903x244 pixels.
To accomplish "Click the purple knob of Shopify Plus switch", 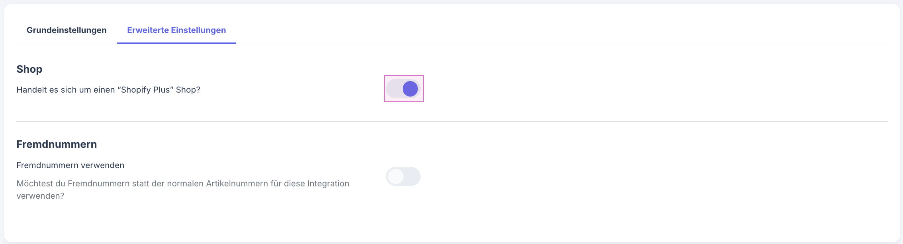I will [410, 89].
